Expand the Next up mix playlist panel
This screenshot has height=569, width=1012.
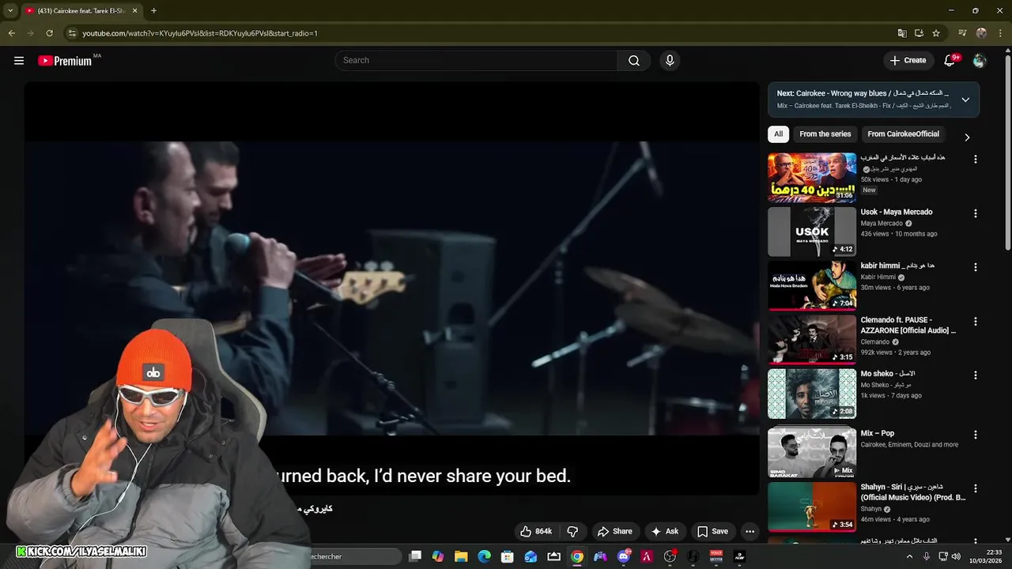(965, 100)
